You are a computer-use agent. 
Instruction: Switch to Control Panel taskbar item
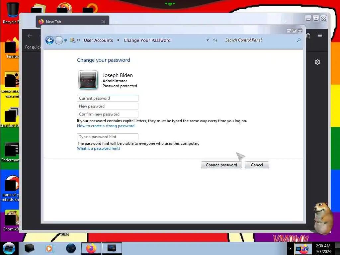pos(112,248)
